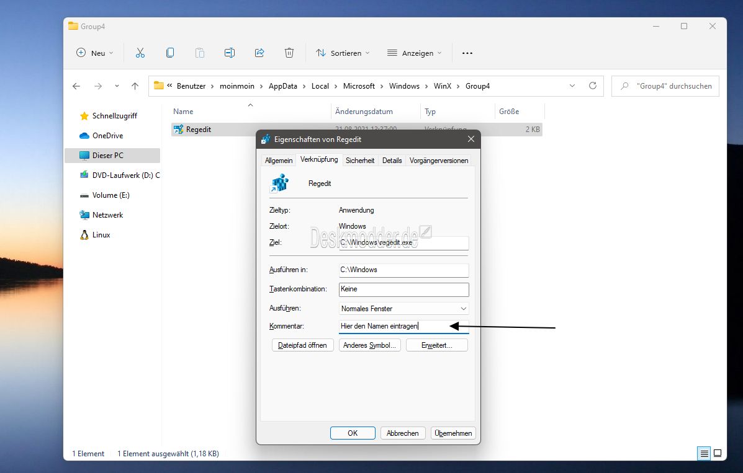Image resolution: width=743 pixels, height=473 pixels.
Task: Switch to details view in status bar
Action: (704, 454)
